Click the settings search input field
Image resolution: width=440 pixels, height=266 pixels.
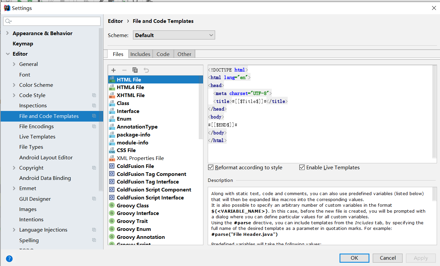click(52, 21)
